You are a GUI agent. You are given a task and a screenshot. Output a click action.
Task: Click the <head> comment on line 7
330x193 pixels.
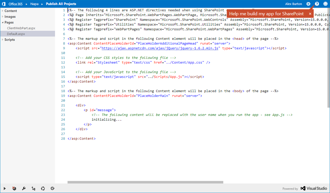click(173, 39)
